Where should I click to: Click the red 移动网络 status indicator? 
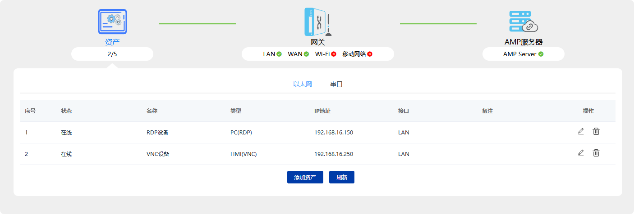click(x=370, y=54)
